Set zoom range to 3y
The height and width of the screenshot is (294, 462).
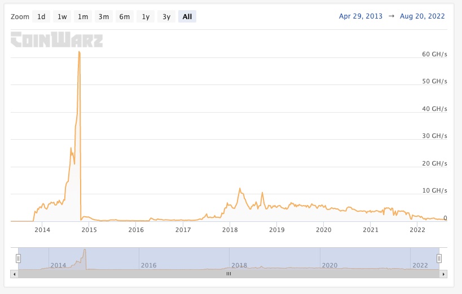coord(166,16)
